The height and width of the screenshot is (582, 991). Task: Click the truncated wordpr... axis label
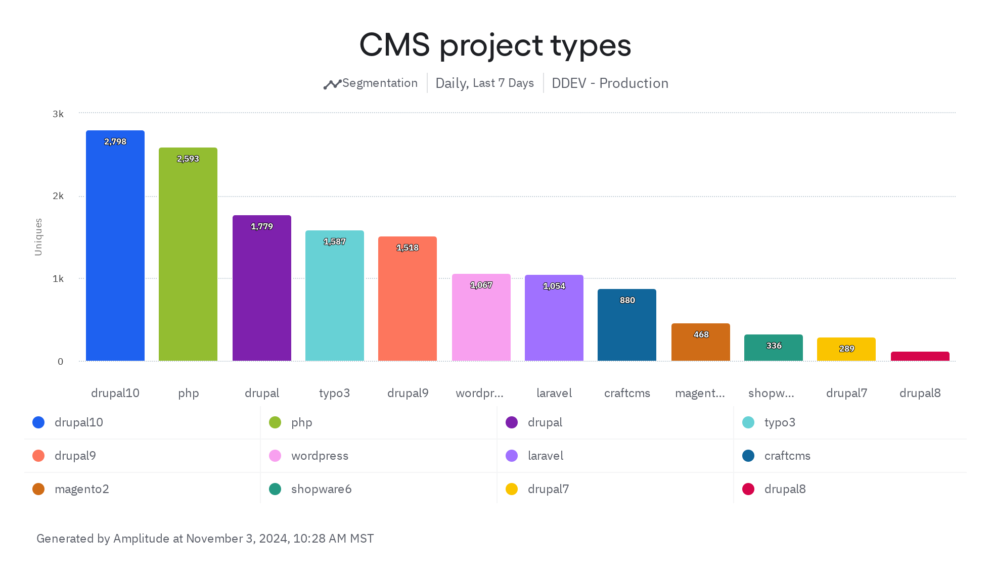[x=479, y=393]
